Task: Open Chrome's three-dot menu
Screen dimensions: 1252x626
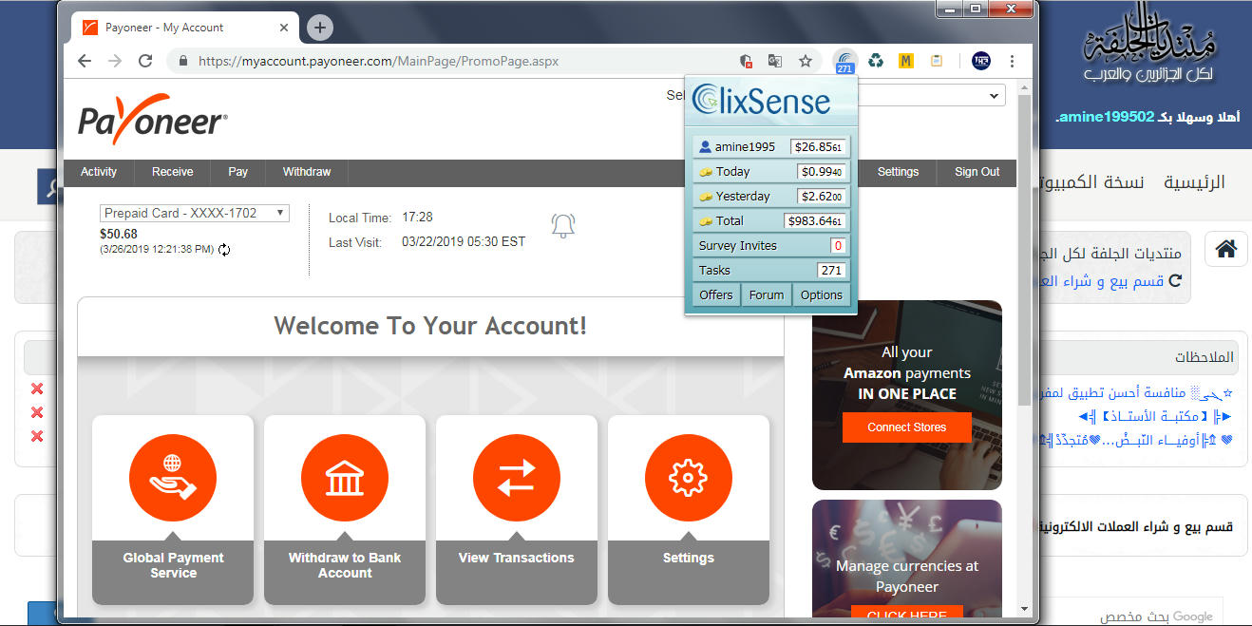Action: [x=1013, y=61]
